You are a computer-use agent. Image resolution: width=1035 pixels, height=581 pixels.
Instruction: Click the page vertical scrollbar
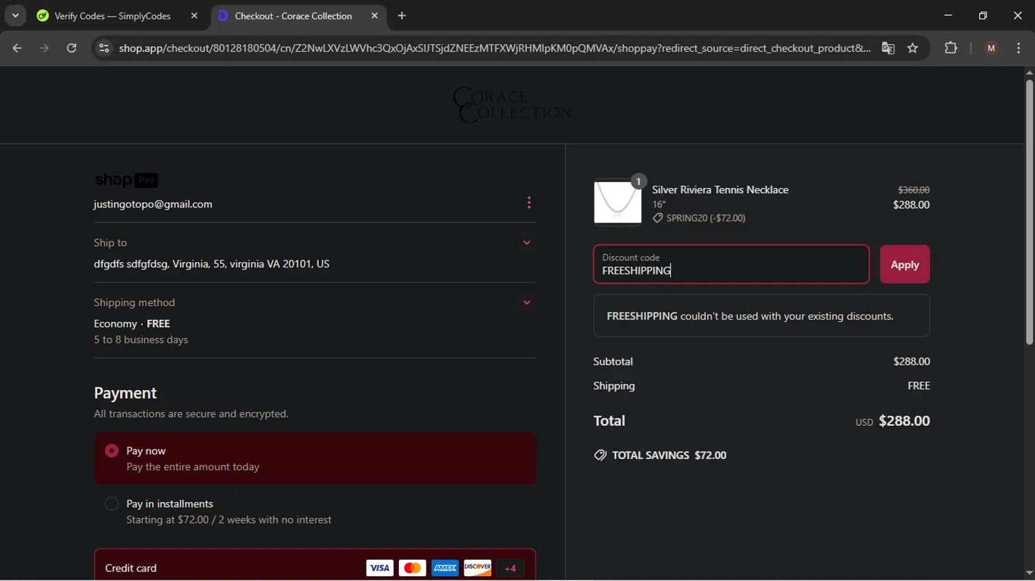pyautogui.click(x=1029, y=212)
